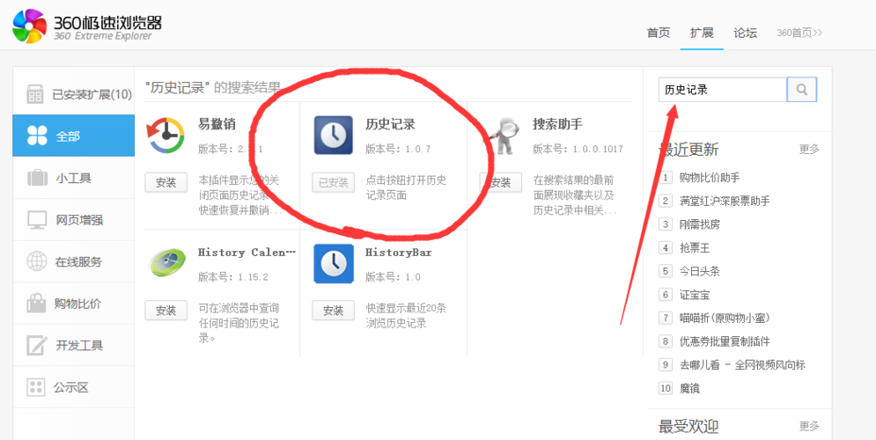Image resolution: width=876 pixels, height=440 pixels.
Task: Click the 小工具 briefcase icon
Action: point(37,178)
